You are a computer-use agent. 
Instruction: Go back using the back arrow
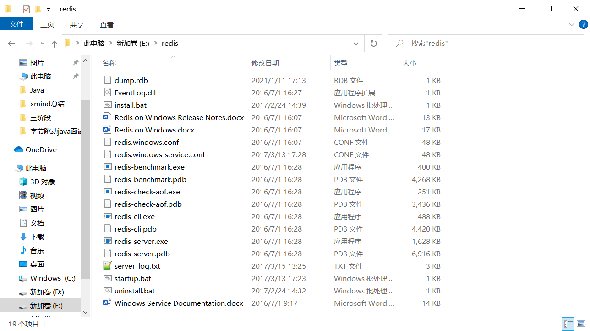(11, 43)
